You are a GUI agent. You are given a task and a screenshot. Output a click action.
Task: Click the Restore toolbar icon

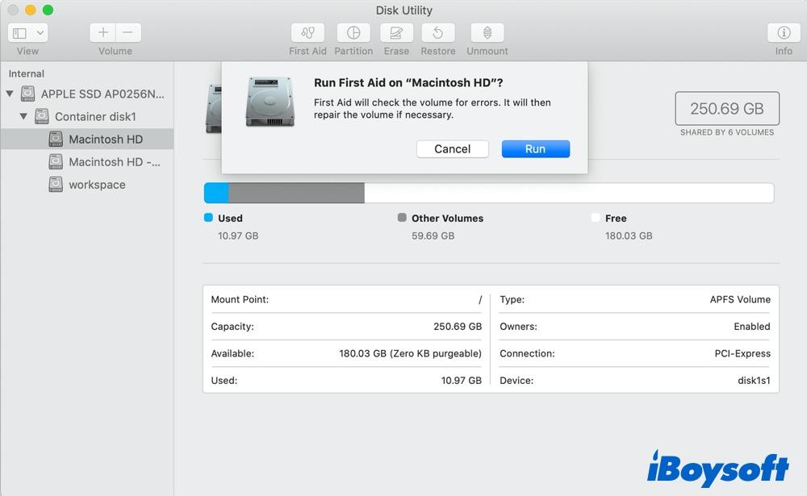click(x=438, y=33)
